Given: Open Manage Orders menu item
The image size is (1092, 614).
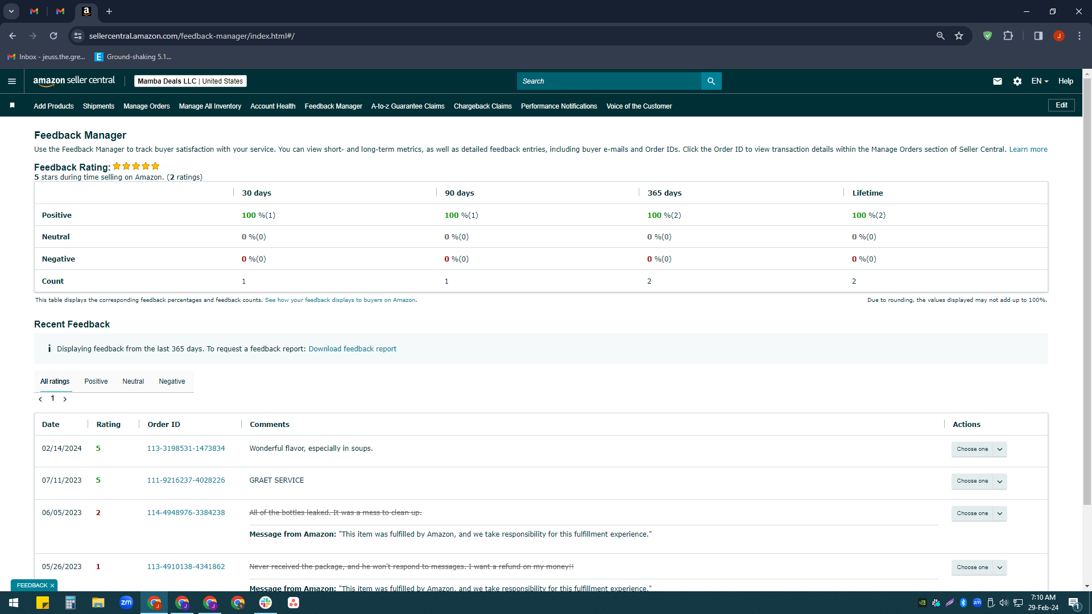Looking at the screenshot, I should pyautogui.click(x=147, y=106).
